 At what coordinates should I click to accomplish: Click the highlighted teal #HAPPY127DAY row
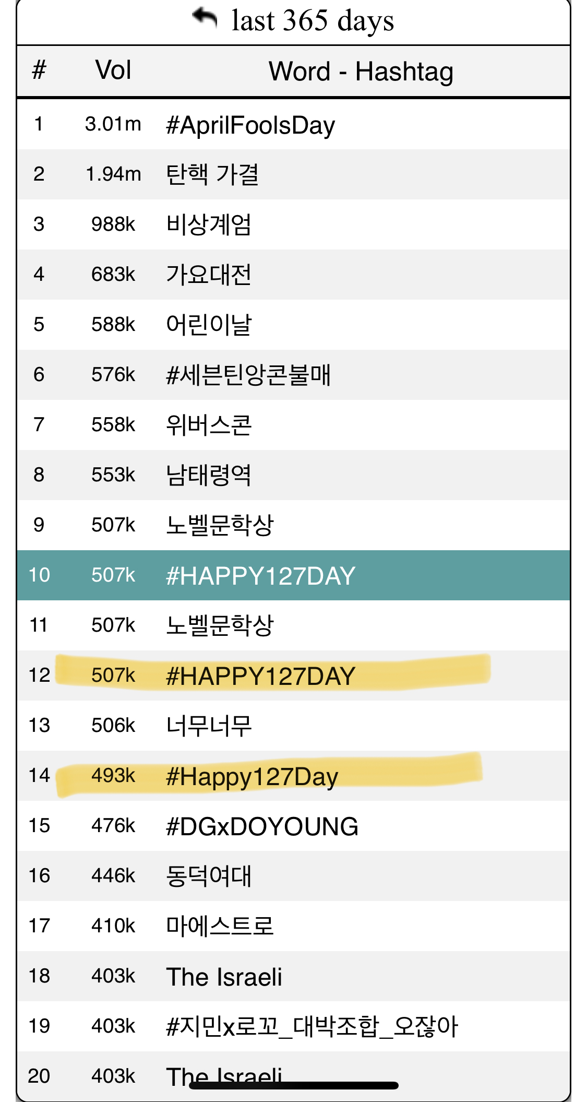[x=293, y=575]
